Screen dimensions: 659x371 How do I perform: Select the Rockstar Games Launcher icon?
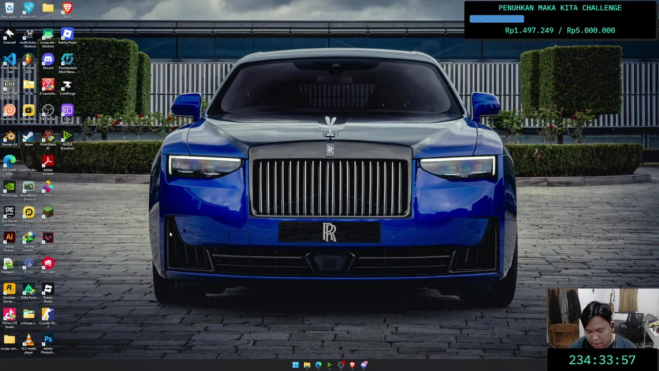9,293
